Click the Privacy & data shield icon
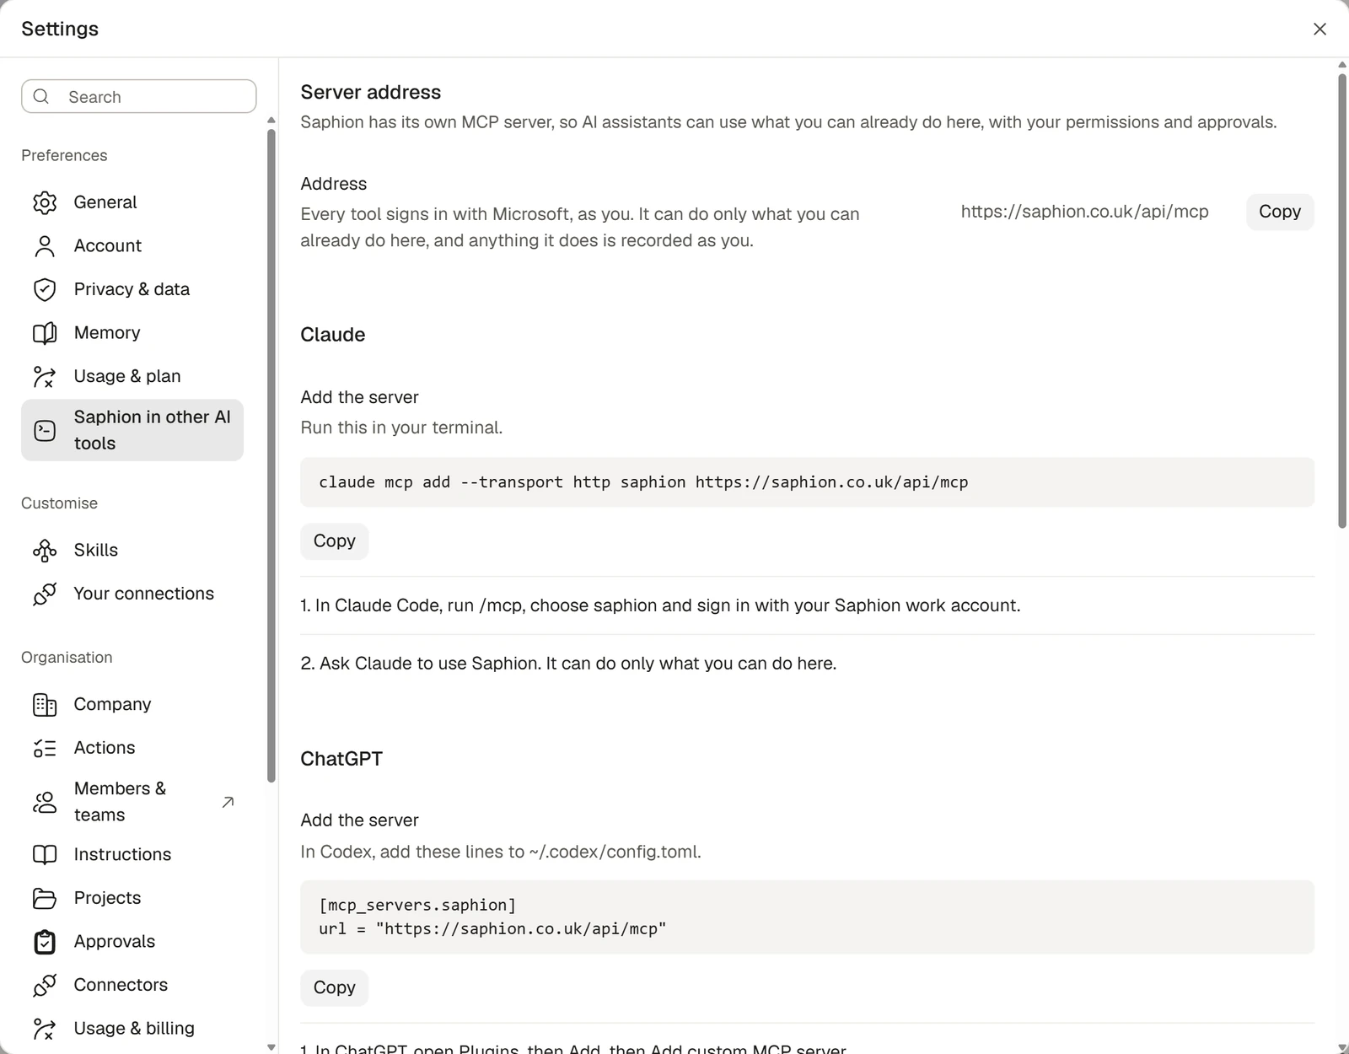This screenshot has height=1054, width=1349. pos(45,289)
